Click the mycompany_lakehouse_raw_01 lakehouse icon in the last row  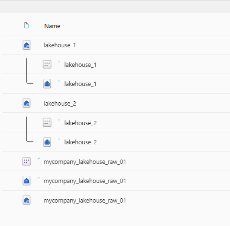pyautogui.click(x=26, y=200)
